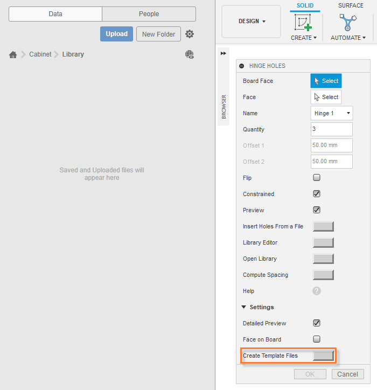The image size is (377, 390).
Task: Click the home icon in breadcrumb
Action: click(13, 54)
